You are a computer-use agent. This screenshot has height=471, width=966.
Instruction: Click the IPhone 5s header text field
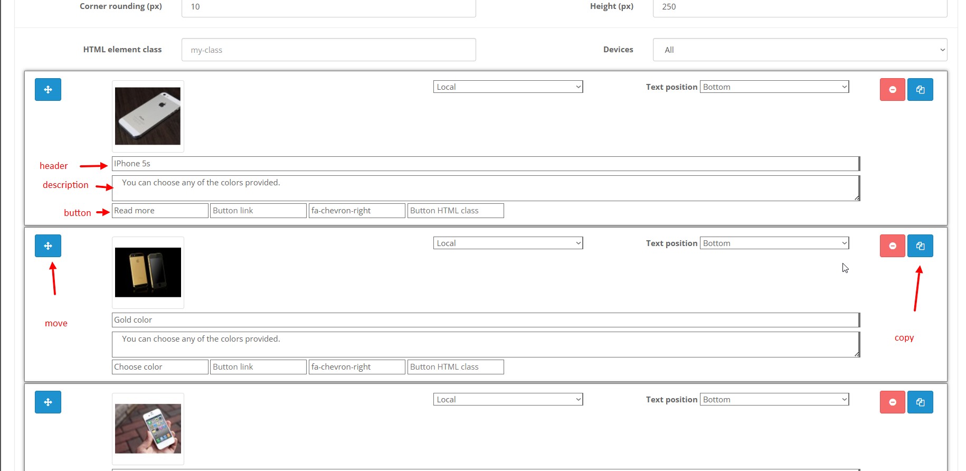pos(486,164)
